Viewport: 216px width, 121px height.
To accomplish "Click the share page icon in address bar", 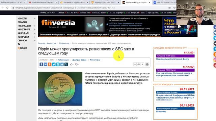I will pyautogui.click(x=169, y=8).
